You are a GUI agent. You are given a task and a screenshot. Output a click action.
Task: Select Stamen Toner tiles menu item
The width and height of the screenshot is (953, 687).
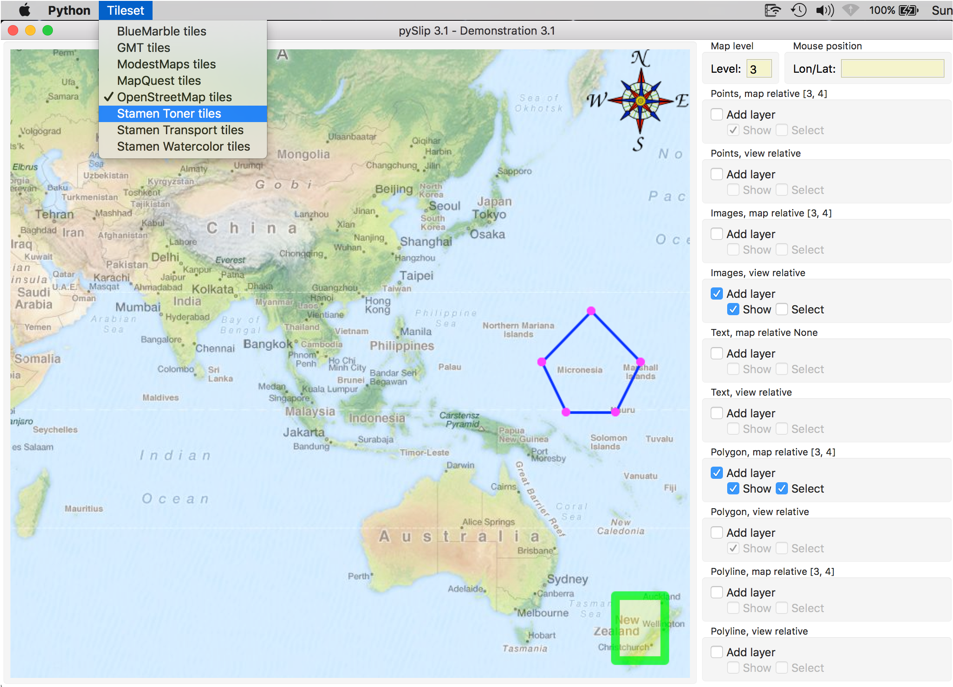[169, 113]
